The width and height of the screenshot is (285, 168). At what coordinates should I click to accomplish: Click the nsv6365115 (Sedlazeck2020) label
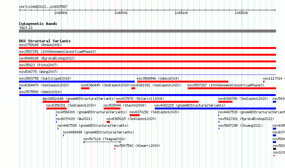click(x=131, y=119)
